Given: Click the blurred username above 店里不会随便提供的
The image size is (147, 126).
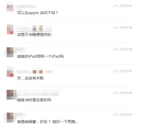Looking at the screenshot, I should [x=34, y=28].
